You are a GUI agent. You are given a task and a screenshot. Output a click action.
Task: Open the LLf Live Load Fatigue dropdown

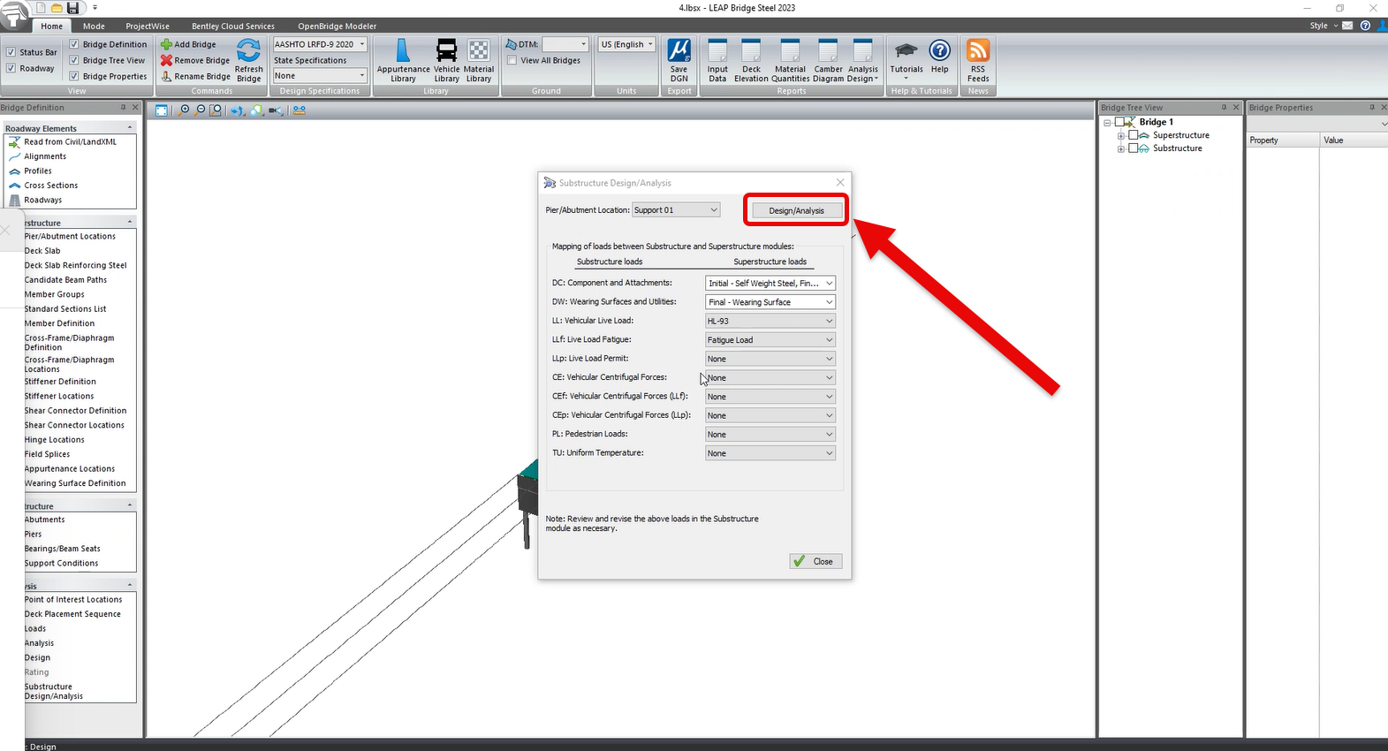click(x=770, y=340)
